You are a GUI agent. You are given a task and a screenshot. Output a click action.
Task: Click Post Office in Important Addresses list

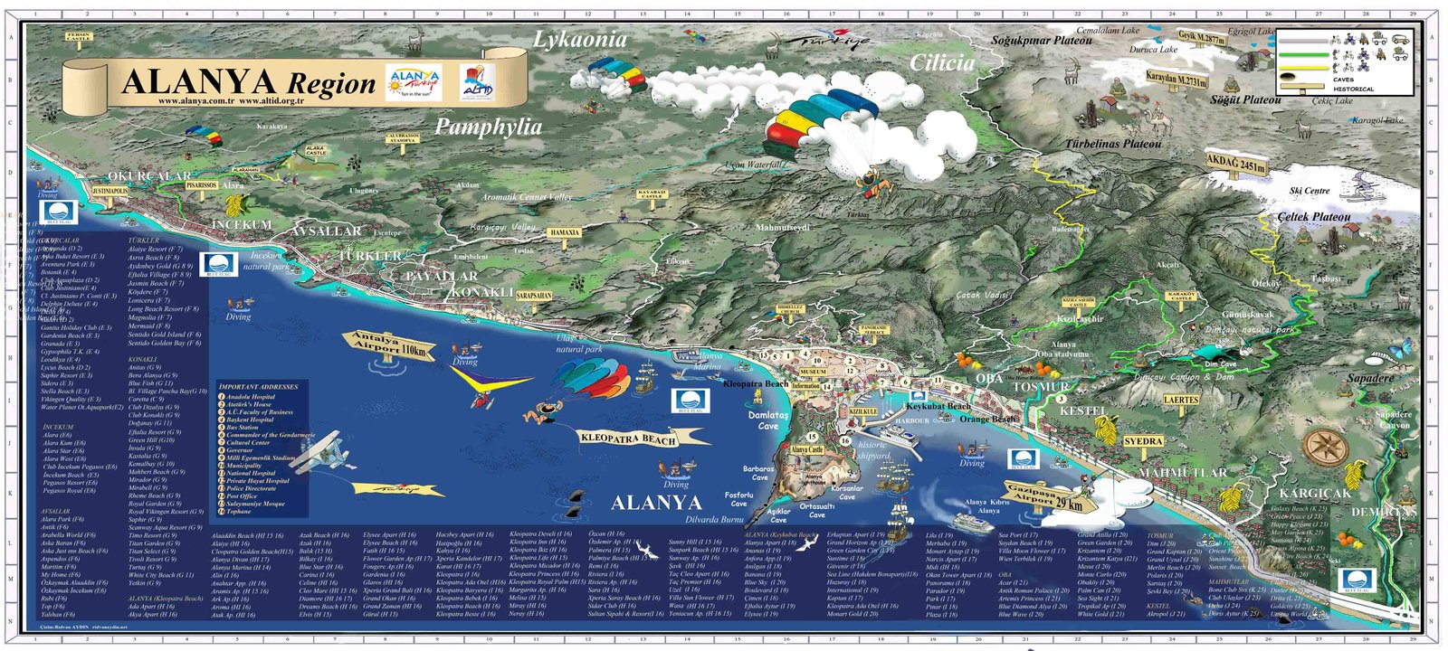click(x=242, y=496)
